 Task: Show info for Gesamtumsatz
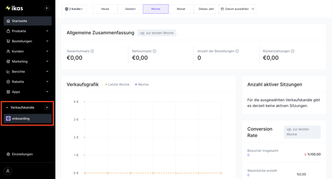tap(92, 51)
